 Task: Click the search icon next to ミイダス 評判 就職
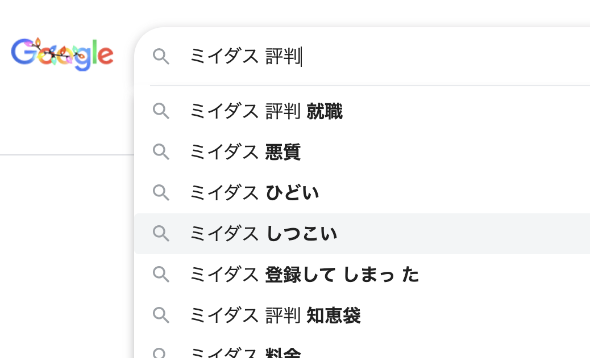161,111
